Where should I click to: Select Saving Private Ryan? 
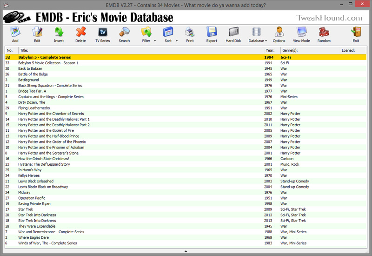coord(186,204)
